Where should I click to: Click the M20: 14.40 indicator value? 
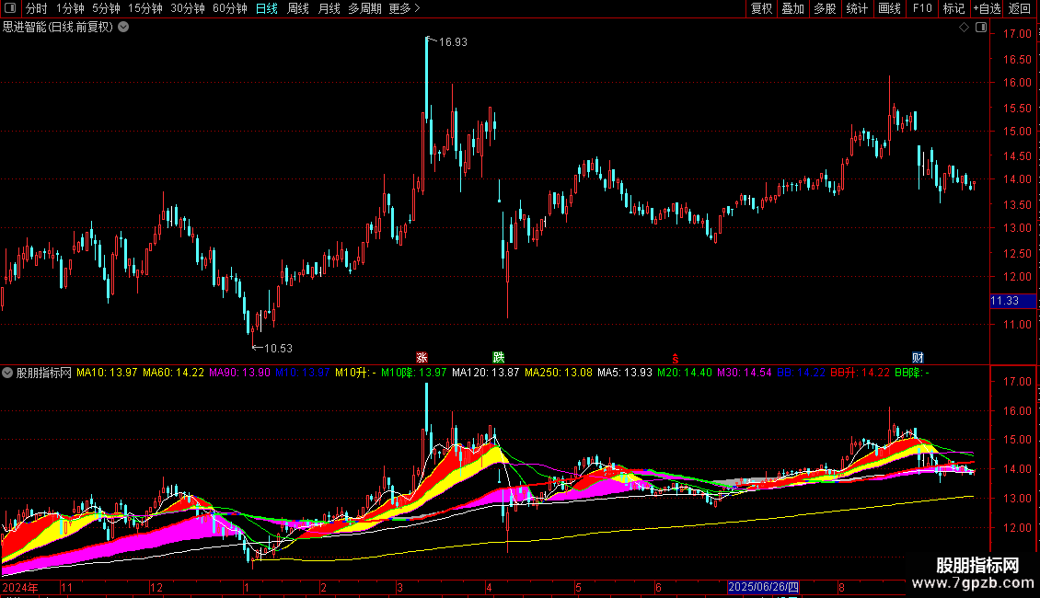(x=685, y=373)
